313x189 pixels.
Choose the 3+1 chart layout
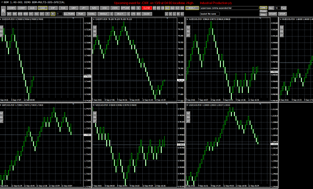click(177, 8)
